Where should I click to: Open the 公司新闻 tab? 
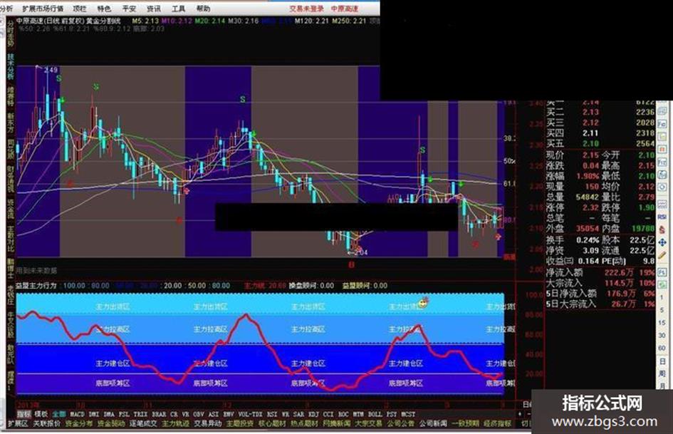pyautogui.click(x=433, y=424)
